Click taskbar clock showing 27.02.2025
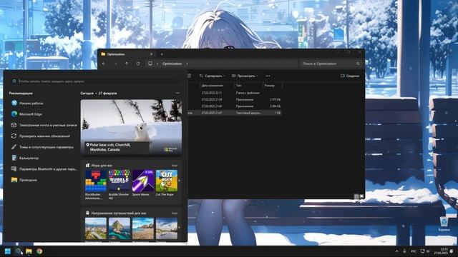Viewport: 458px width, 257px height. click(x=441, y=251)
